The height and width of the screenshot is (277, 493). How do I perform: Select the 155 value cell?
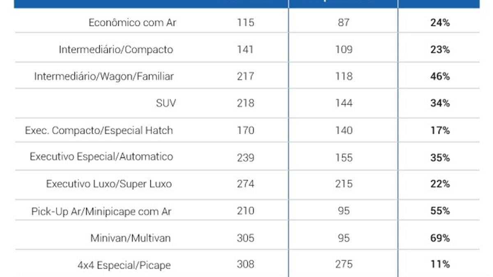coord(343,157)
